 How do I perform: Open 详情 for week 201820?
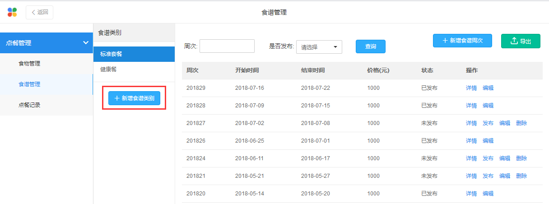471,194
